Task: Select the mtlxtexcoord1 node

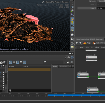Action: [x=92, y=57]
